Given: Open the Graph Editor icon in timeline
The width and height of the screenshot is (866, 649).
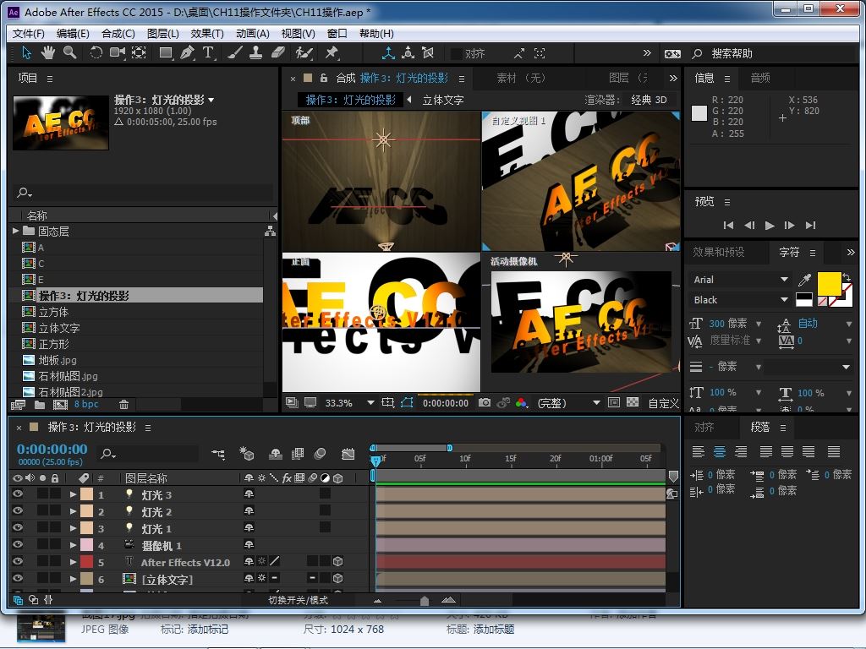Looking at the screenshot, I should (x=348, y=454).
